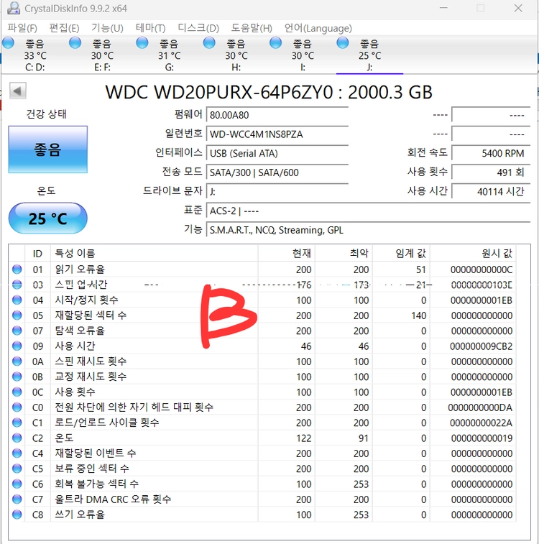Click the status icon for ID C1 row

[x=17, y=423]
